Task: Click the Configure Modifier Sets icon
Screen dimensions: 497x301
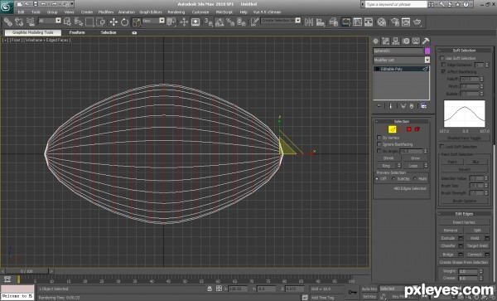Action: (x=424, y=106)
